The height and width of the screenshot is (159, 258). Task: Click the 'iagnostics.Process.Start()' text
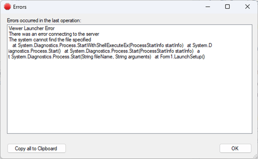[x=34, y=51]
